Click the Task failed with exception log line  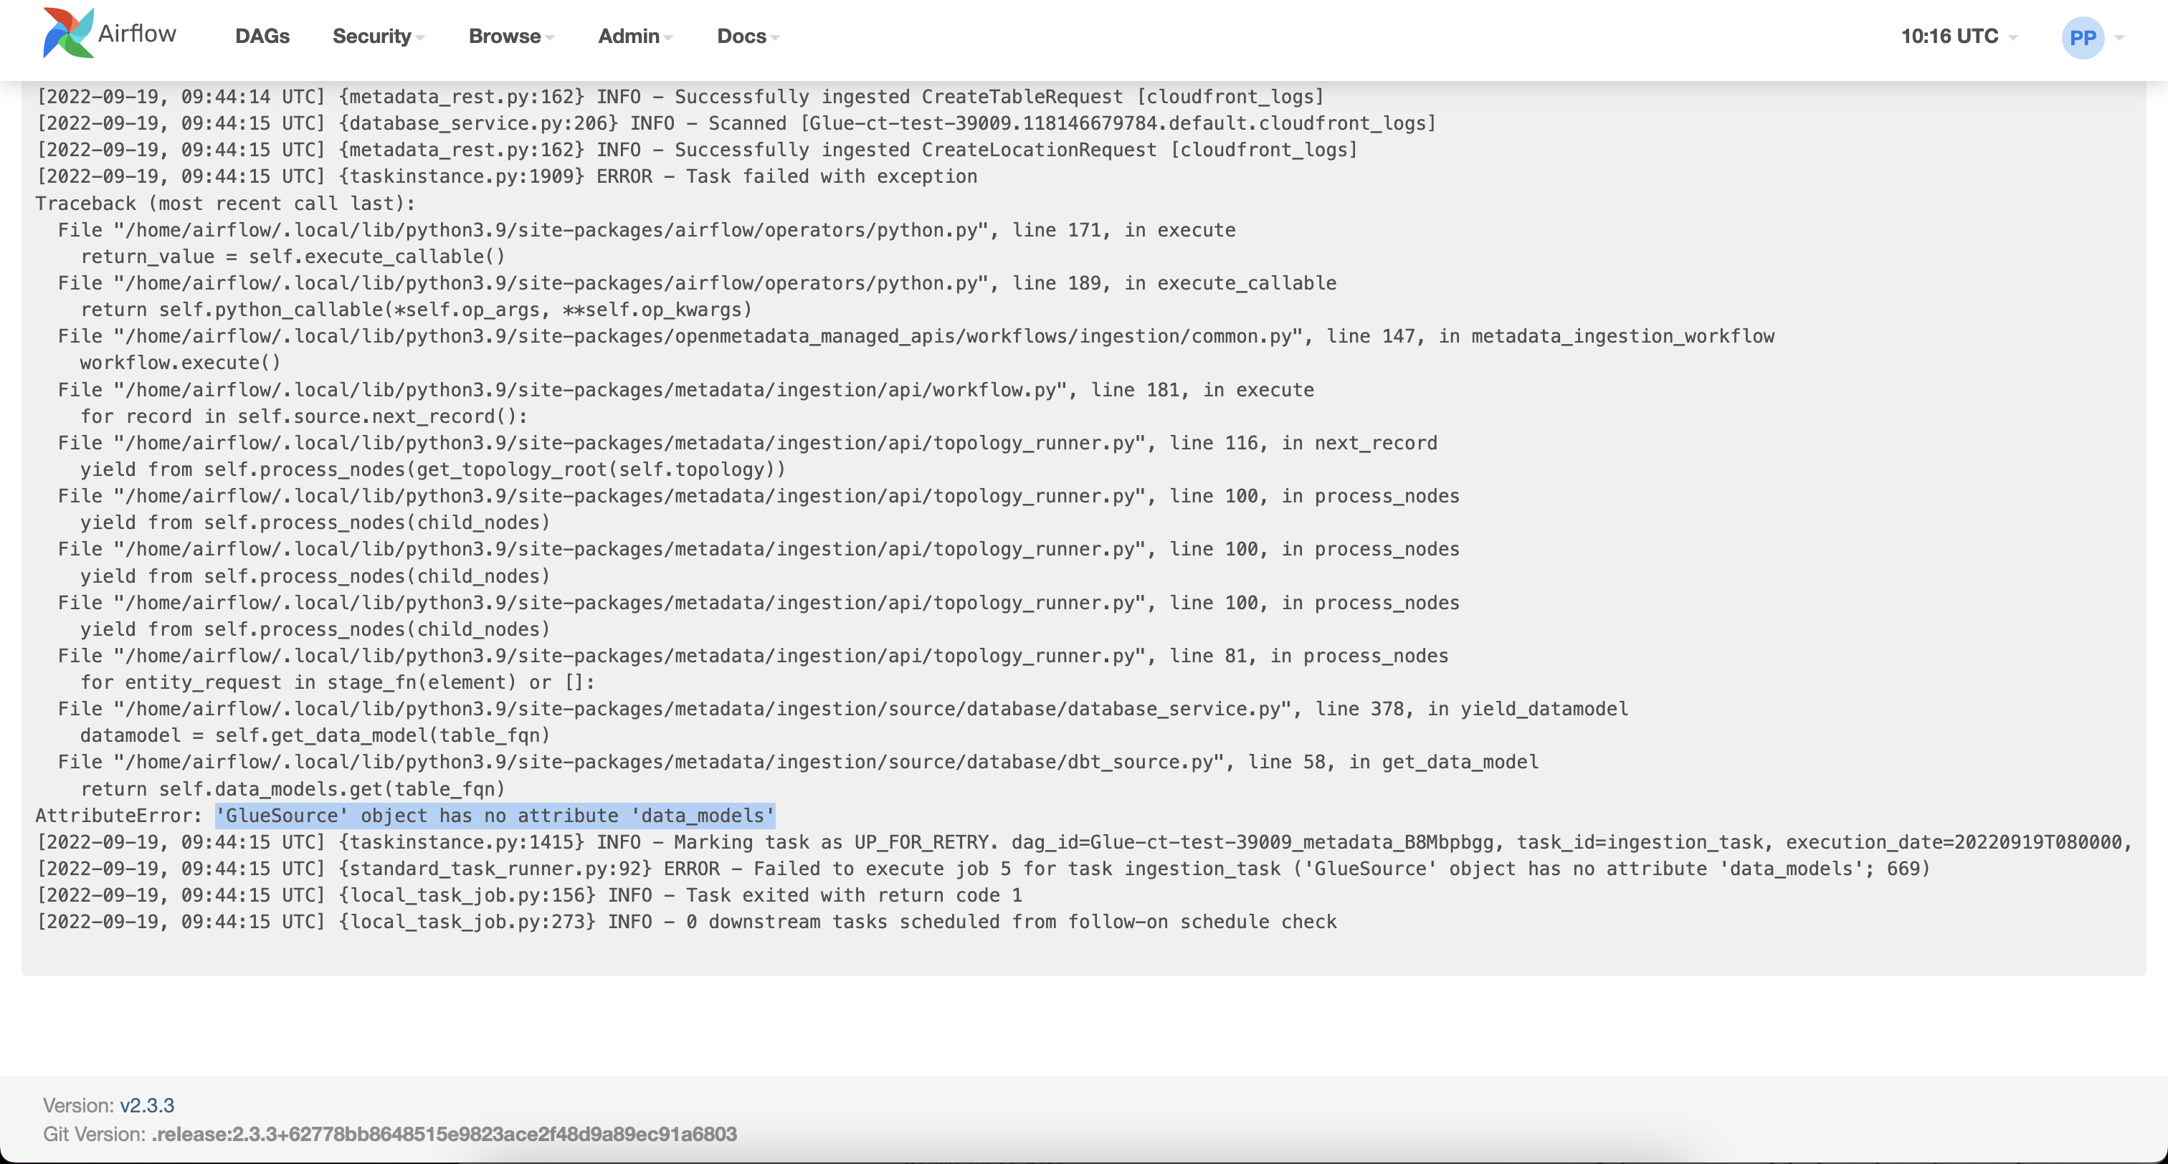point(507,176)
